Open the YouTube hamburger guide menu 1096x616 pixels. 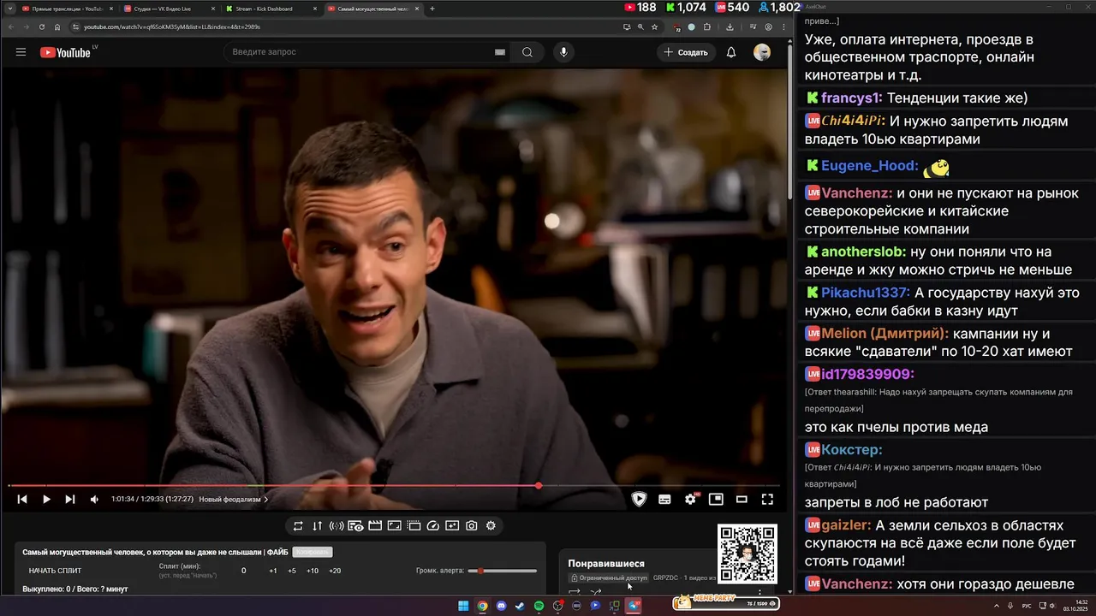(21, 52)
